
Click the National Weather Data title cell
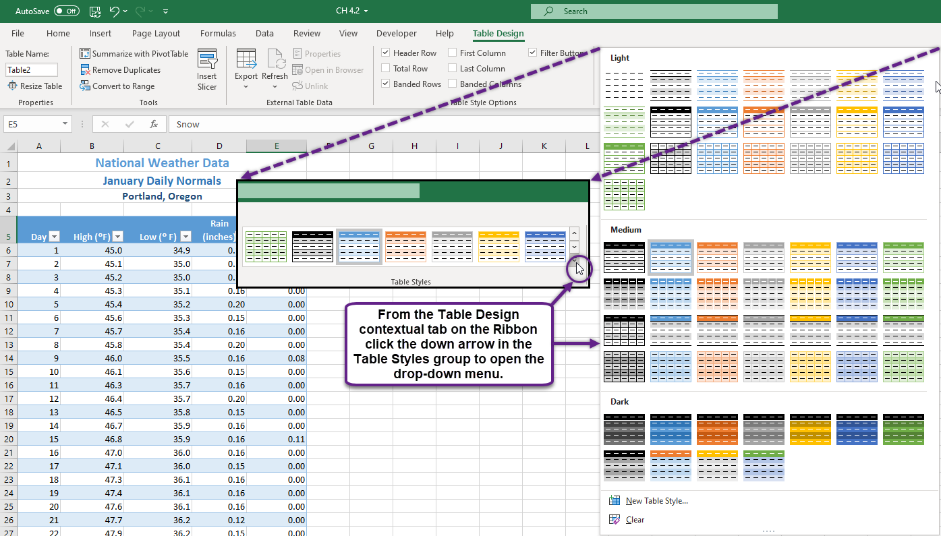tap(162, 162)
